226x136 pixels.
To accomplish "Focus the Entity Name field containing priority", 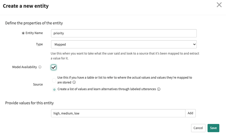I will (x=124, y=33).
